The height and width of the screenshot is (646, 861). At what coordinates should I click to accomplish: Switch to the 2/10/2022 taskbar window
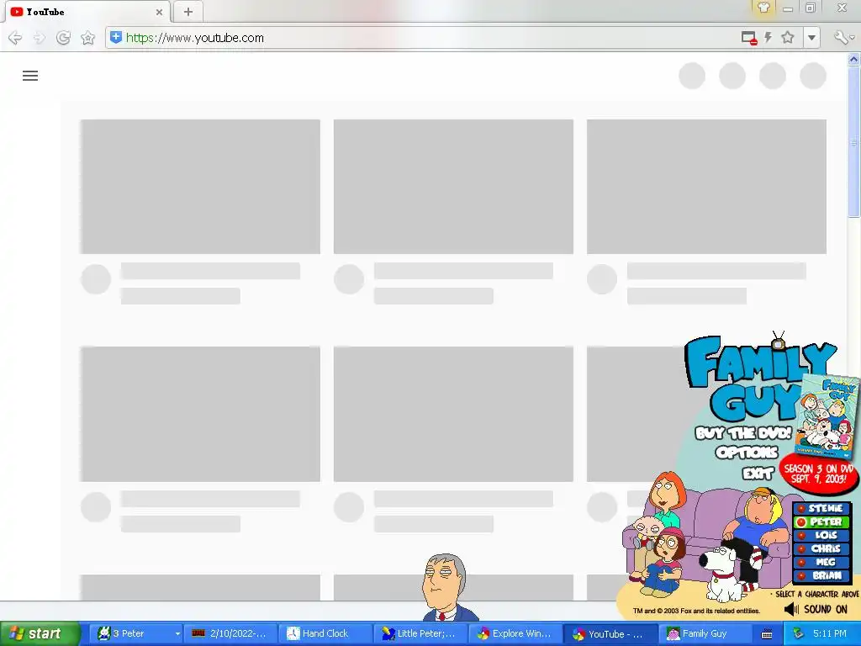click(230, 634)
